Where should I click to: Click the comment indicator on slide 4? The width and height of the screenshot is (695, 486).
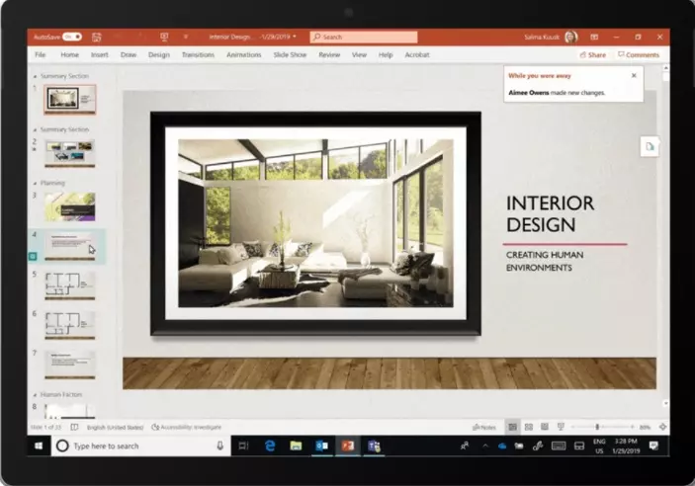pyautogui.click(x=33, y=256)
